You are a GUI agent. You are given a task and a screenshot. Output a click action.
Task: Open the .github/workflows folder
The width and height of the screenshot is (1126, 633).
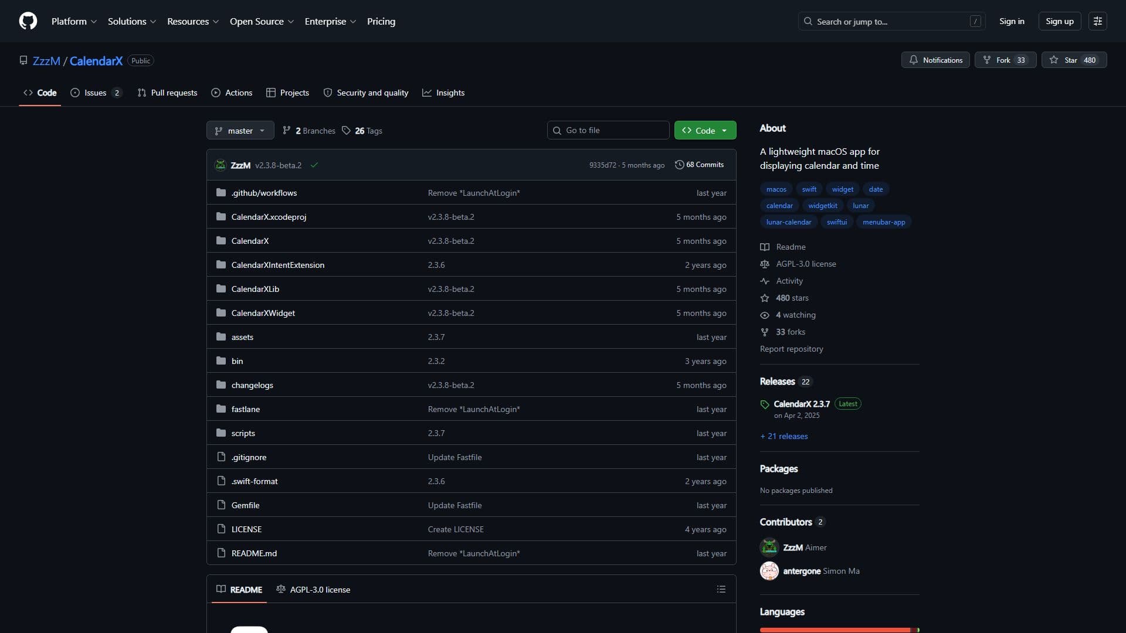point(264,193)
